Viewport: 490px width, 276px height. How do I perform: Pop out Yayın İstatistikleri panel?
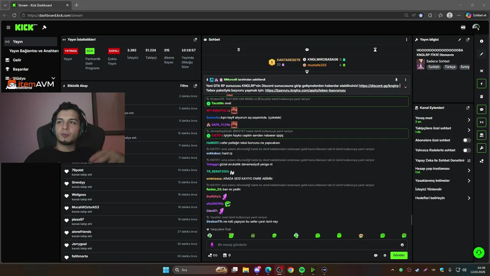(195, 39)
